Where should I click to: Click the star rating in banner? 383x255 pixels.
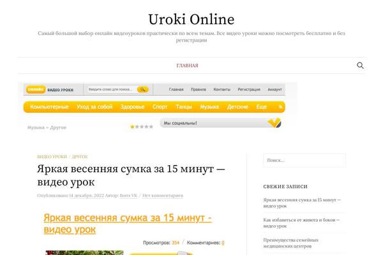142,127
